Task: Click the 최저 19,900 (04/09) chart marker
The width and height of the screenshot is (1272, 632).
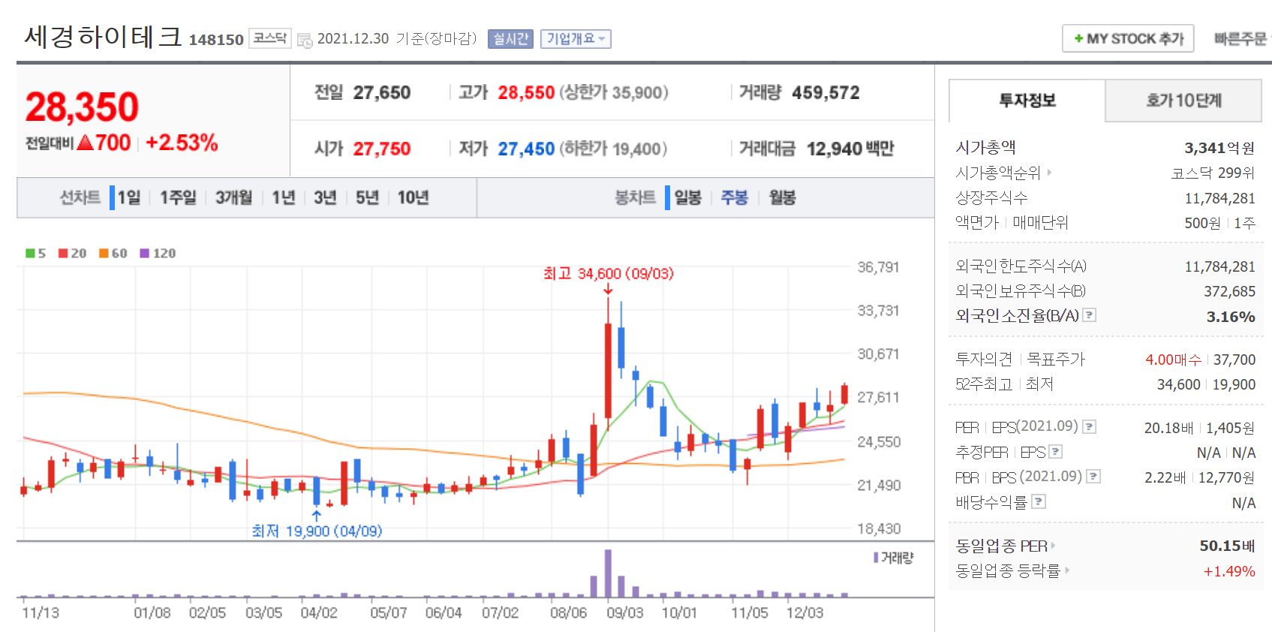Action: click(317, 531)
